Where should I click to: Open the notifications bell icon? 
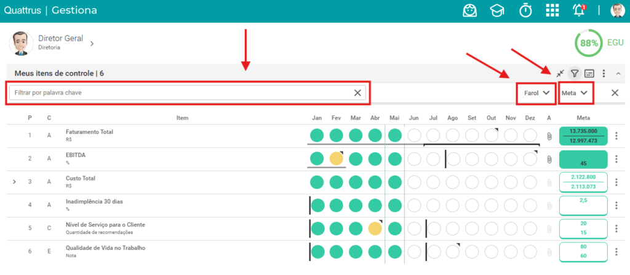coord(579,10)
